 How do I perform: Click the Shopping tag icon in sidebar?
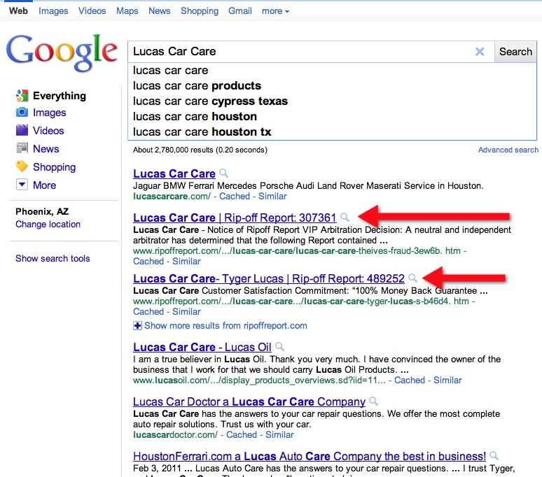[22, 166]
